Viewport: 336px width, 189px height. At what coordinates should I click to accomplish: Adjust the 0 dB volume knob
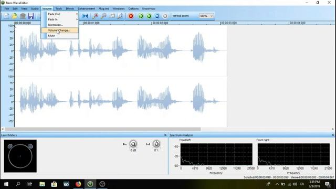(133, 144)
